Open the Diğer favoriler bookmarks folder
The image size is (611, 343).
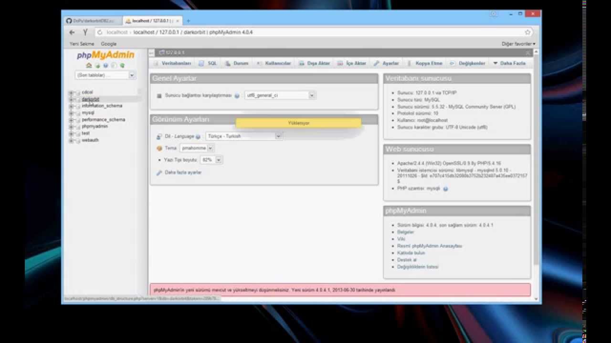[518, 44]
